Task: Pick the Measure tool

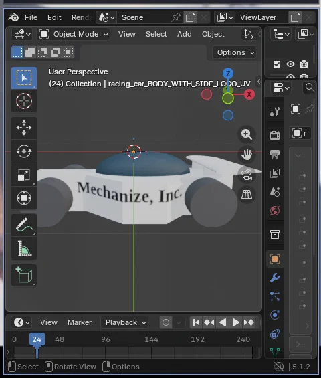Action: pos(24,248)
